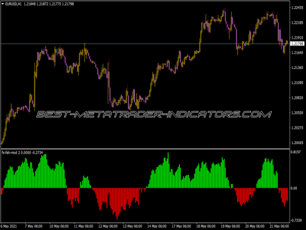Click the 20 May 06:00 time label

click(254, 226)
